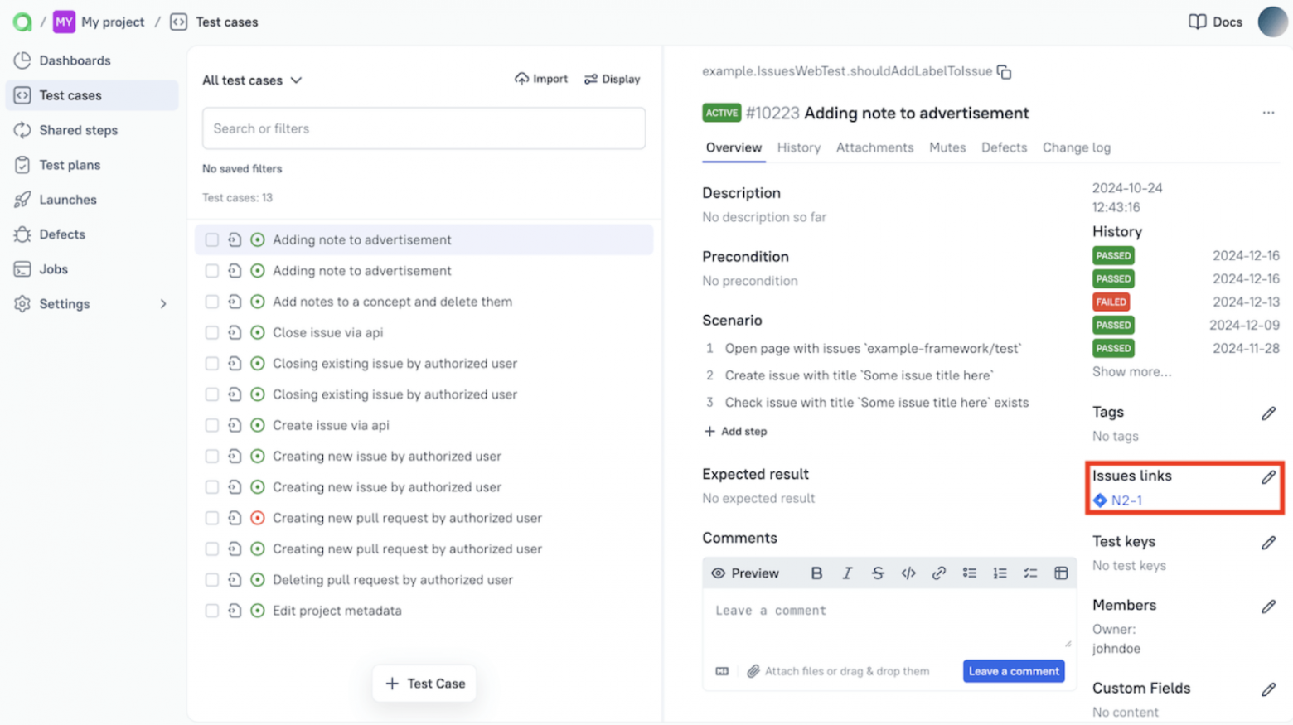Insert a table into the comment editor

point(1062,573)
